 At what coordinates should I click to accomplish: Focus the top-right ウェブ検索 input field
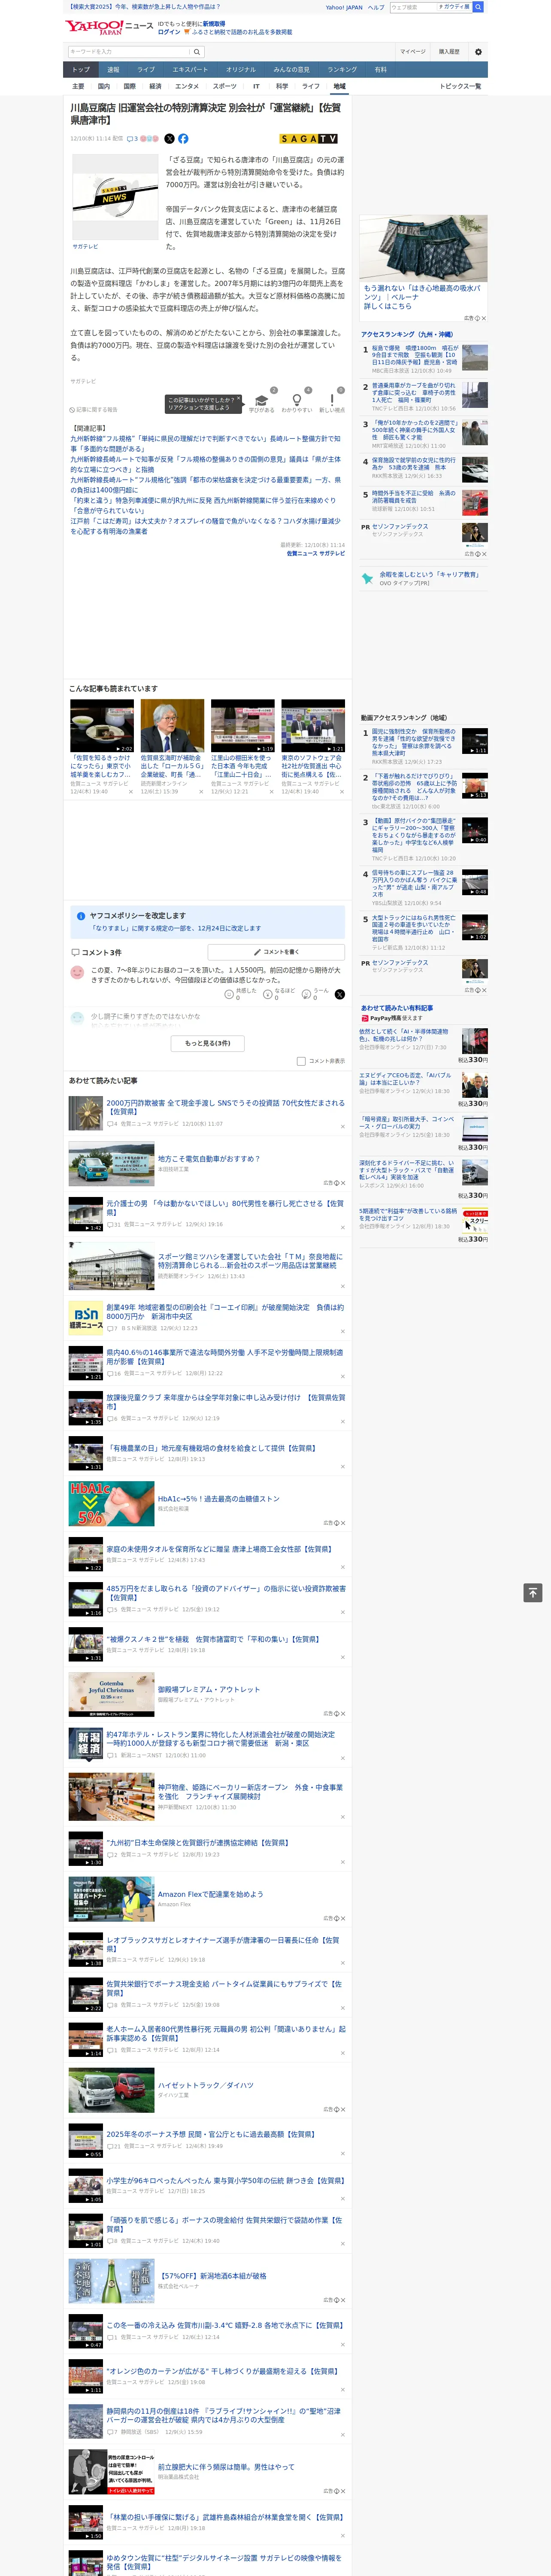tap(414, 7)
